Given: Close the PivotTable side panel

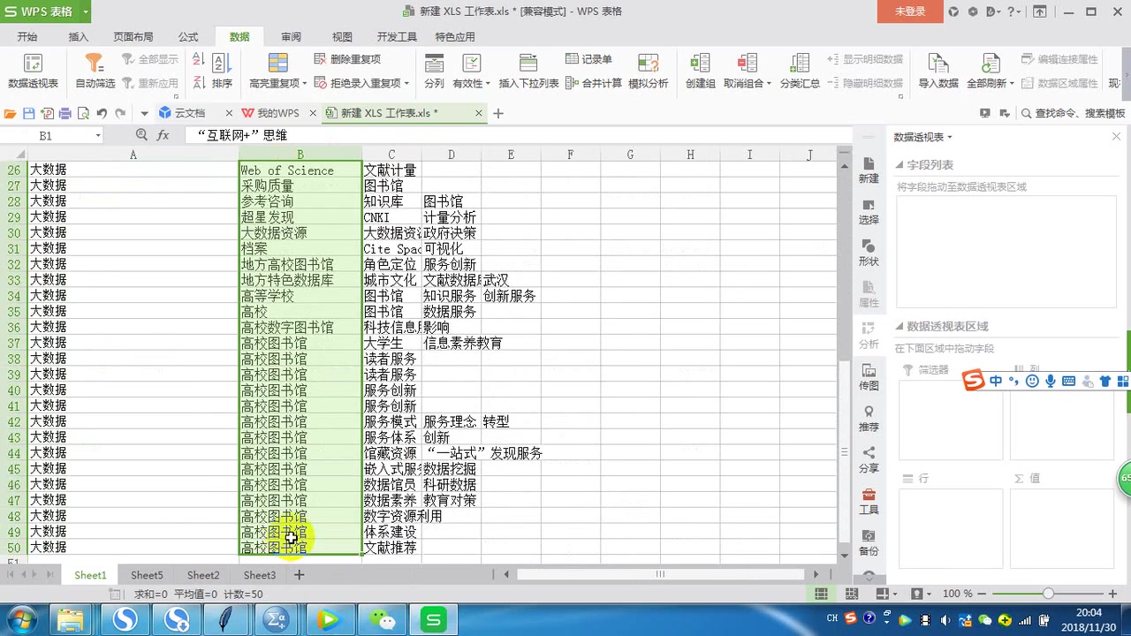Looking at the screenshot, I should 1116,136.
